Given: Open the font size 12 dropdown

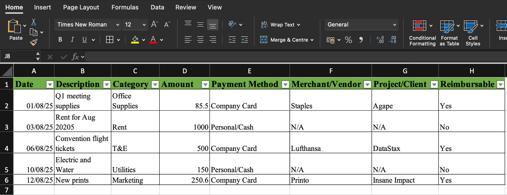Looking at the screenshot, I should (144, 25).
